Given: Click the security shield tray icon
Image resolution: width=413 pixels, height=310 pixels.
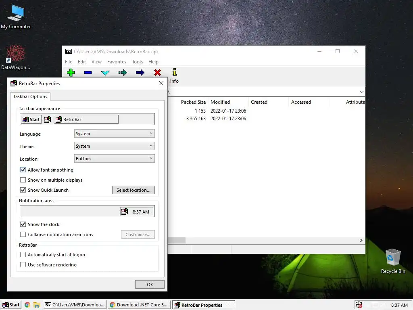Looking at the screenshot, I should point(359,305).
